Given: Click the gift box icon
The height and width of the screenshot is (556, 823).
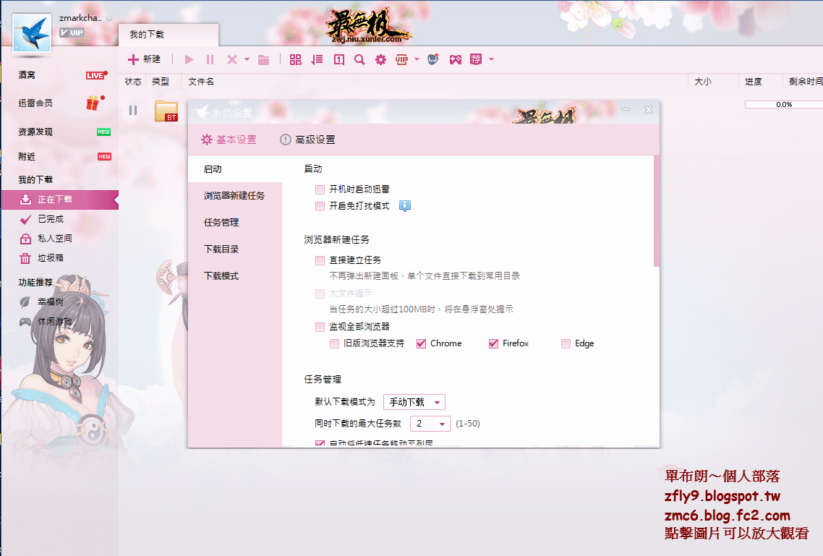Looking at the screenshot, I should (x=94, y=103).
